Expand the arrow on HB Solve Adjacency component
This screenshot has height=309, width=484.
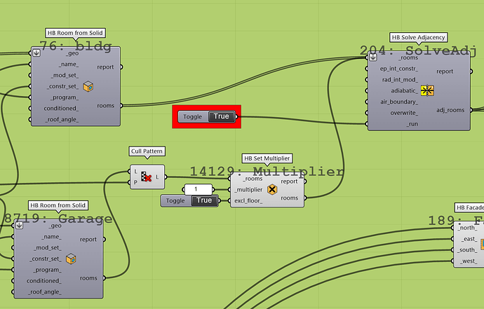tap(373, 57)
